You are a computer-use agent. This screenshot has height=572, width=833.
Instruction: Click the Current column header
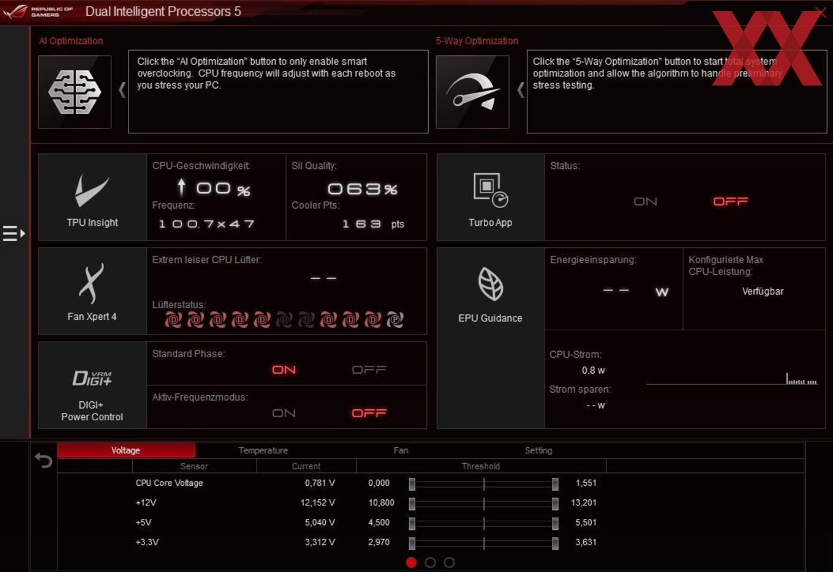pyautogui.click(x=306, y=466)
